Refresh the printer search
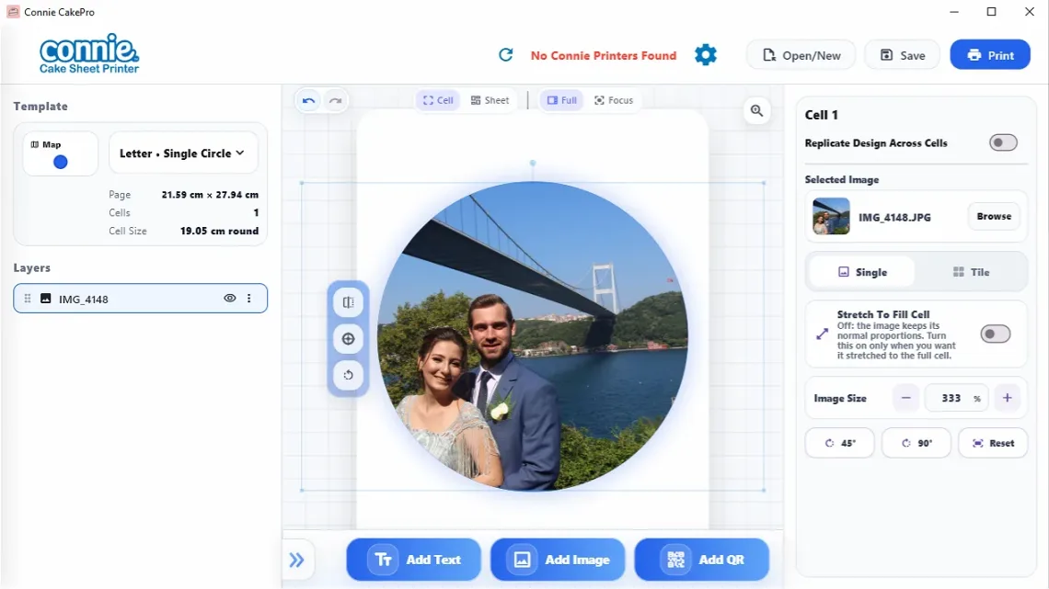 (506, 55)
